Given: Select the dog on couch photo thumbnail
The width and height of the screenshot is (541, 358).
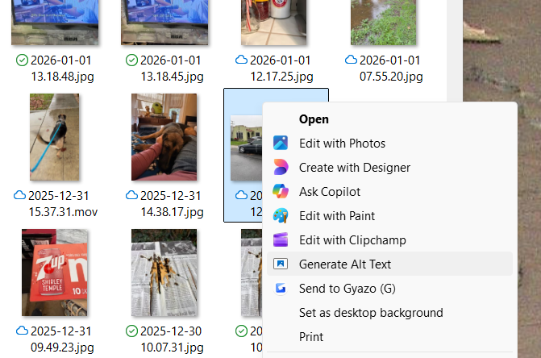Looking at the screenshot, I should (x=164, y=137).
